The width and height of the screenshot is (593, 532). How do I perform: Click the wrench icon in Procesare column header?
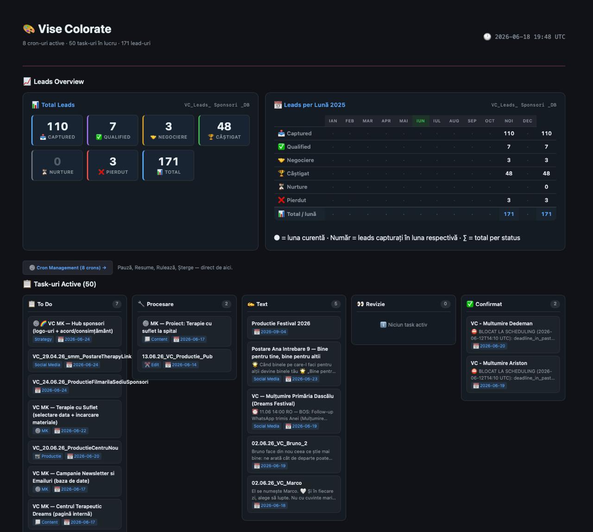141,304
